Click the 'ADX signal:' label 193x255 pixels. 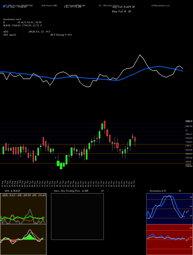click(x=10, y=35)
